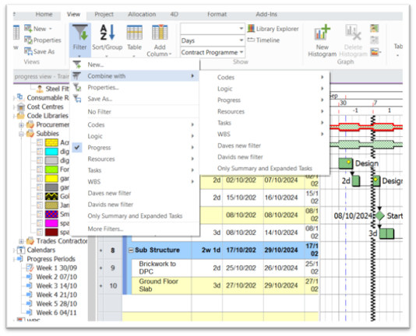Open the Table ribbon icon
The height and width of the screenshot is (336, 416).
[x=134, y=33]
